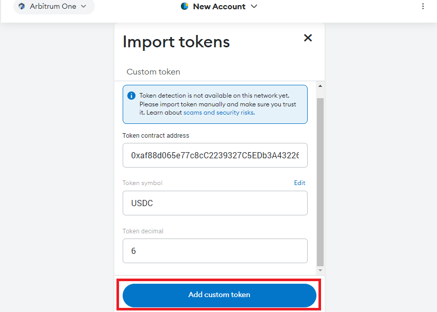Open the three-dot options menu
The width and height of the screenshot is (437, 312).
point(423,6)
